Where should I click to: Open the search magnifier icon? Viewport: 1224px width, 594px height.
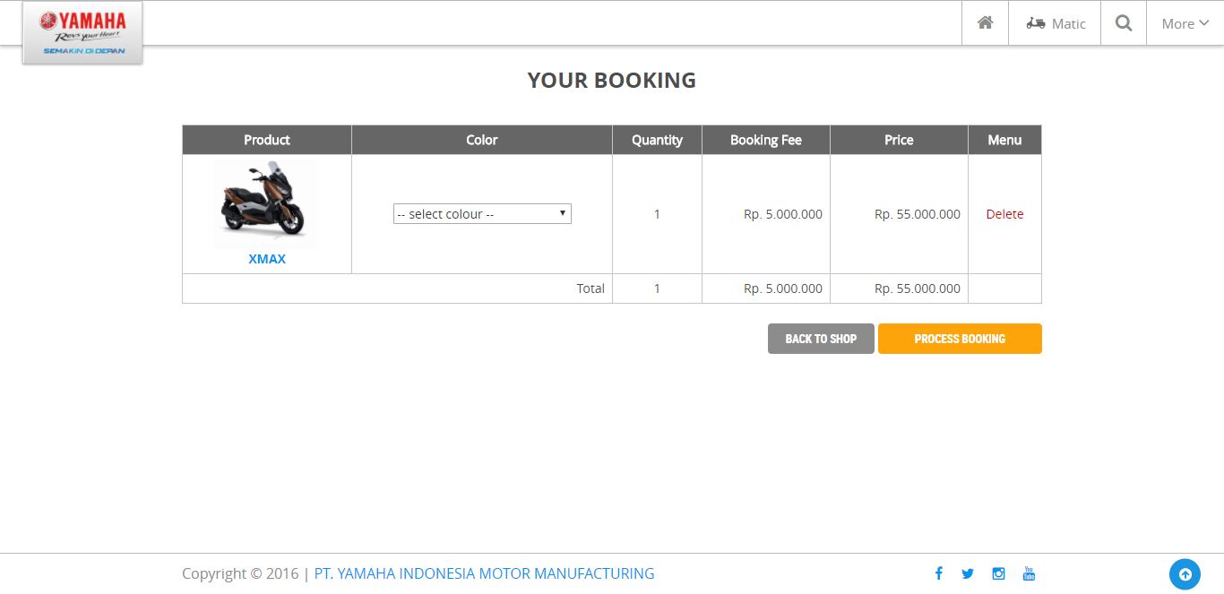coord(1123,23)
